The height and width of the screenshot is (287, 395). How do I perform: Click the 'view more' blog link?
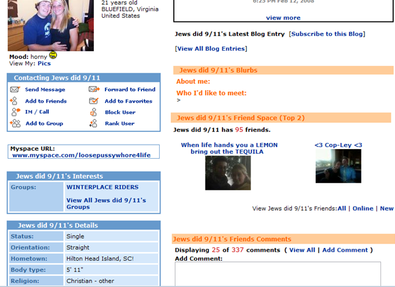283,18
